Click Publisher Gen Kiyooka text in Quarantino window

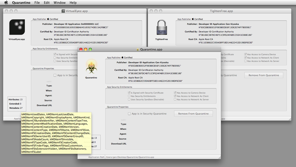148,62
